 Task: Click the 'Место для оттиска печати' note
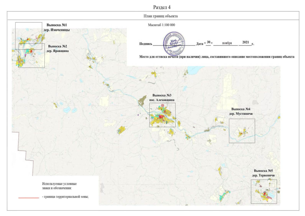[217, 56]
